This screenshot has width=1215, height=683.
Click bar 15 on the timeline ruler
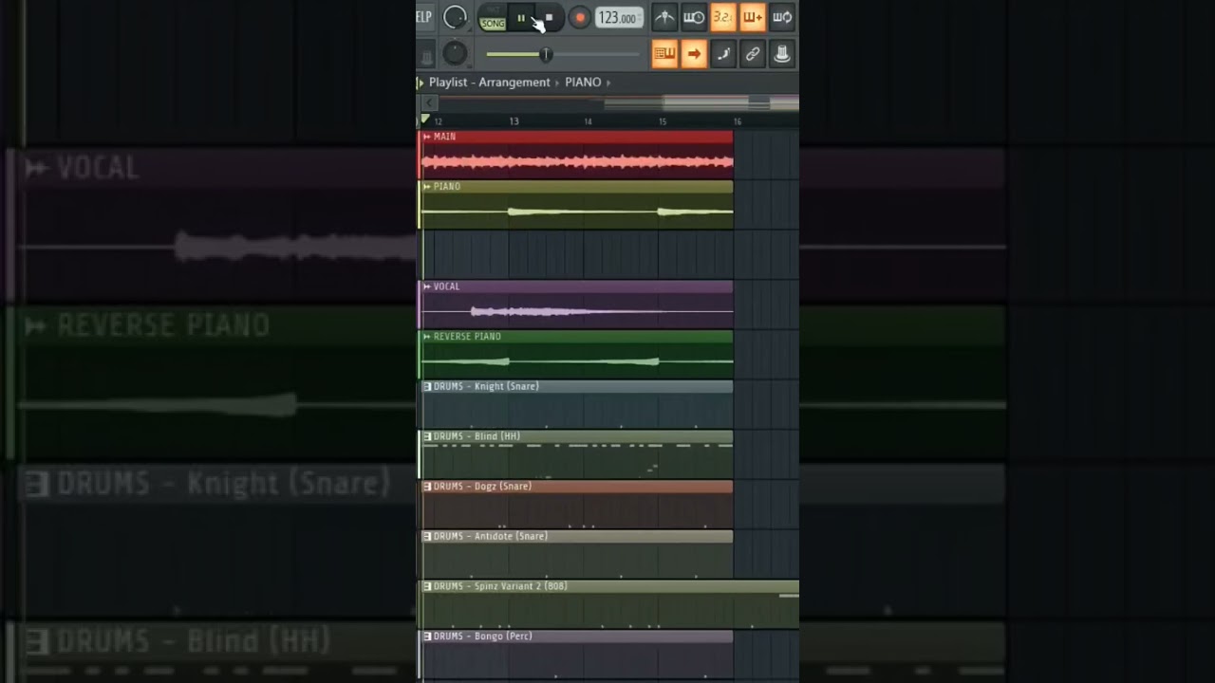point(662,121)
